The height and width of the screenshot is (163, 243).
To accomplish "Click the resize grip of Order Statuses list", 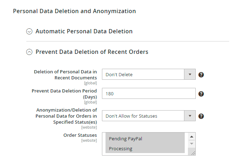I will (193, 153).
